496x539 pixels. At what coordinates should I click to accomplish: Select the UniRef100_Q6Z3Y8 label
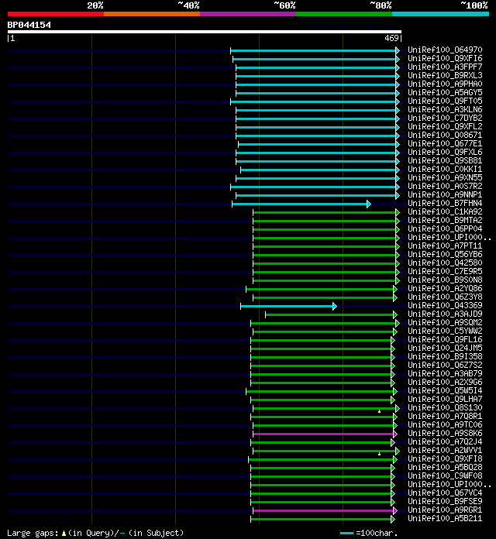445,297
